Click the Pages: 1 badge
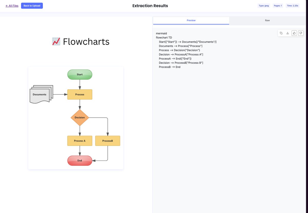 (278, 6)
